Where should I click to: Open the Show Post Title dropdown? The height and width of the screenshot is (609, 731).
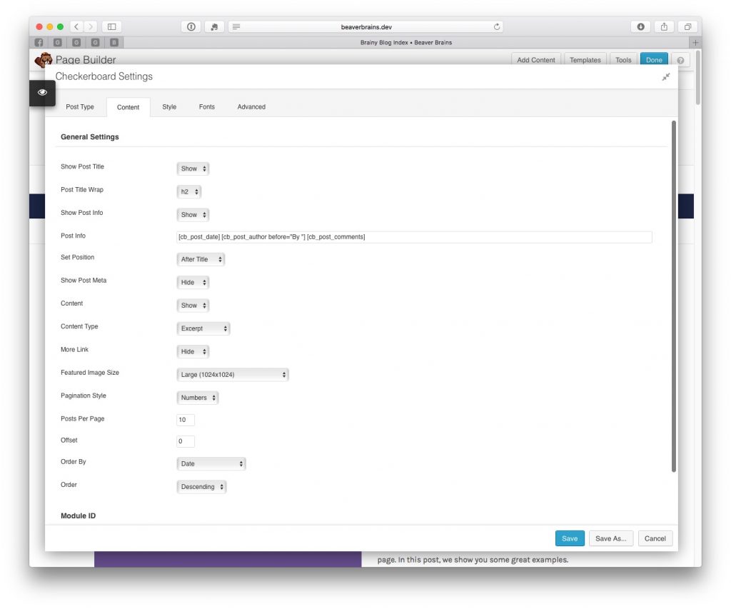pos(193,168)
